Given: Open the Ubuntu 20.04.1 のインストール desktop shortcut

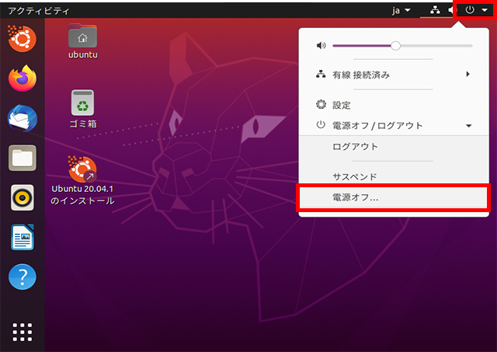Looking at the screenshot, I should tap(82, 181).
